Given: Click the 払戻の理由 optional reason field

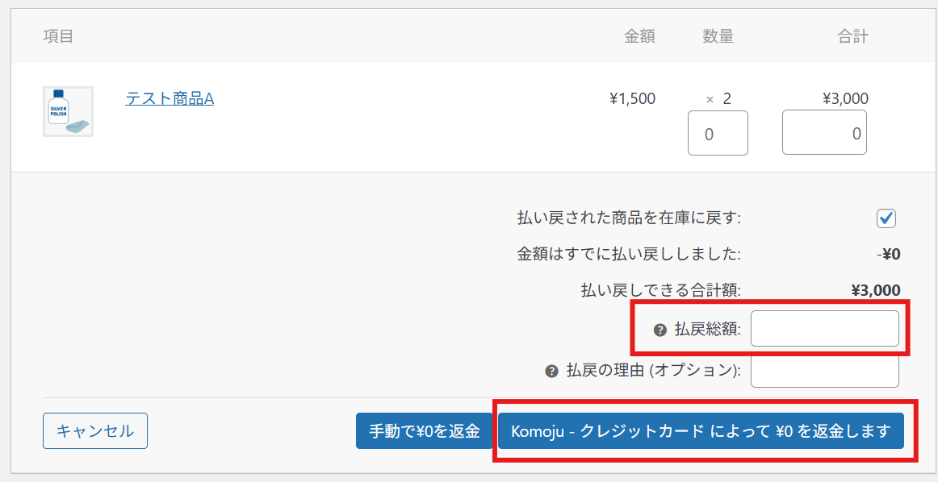Looking at the screenshot, I should coord(824,372).
